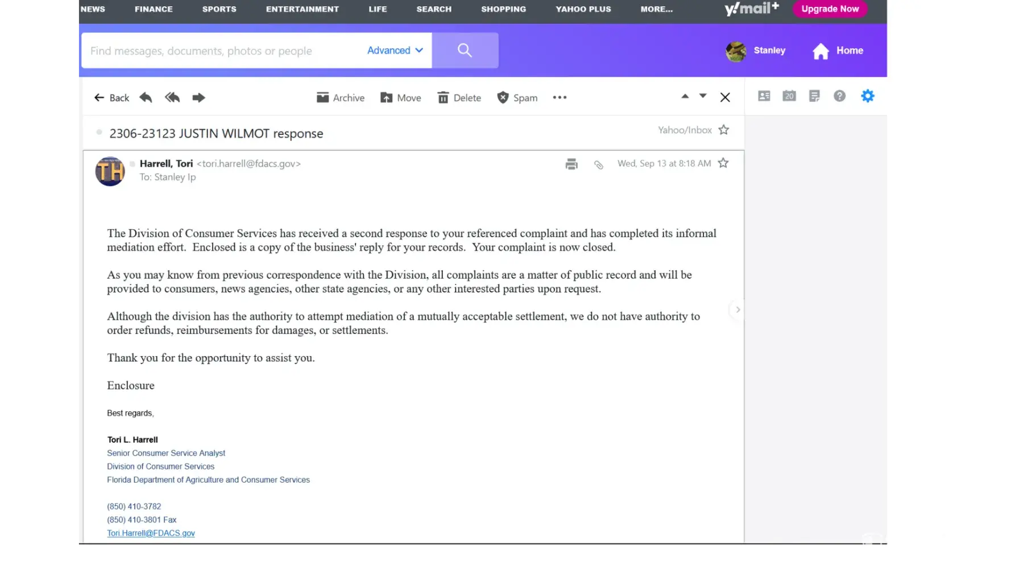Click the TH sender avatar

(110, 171)
